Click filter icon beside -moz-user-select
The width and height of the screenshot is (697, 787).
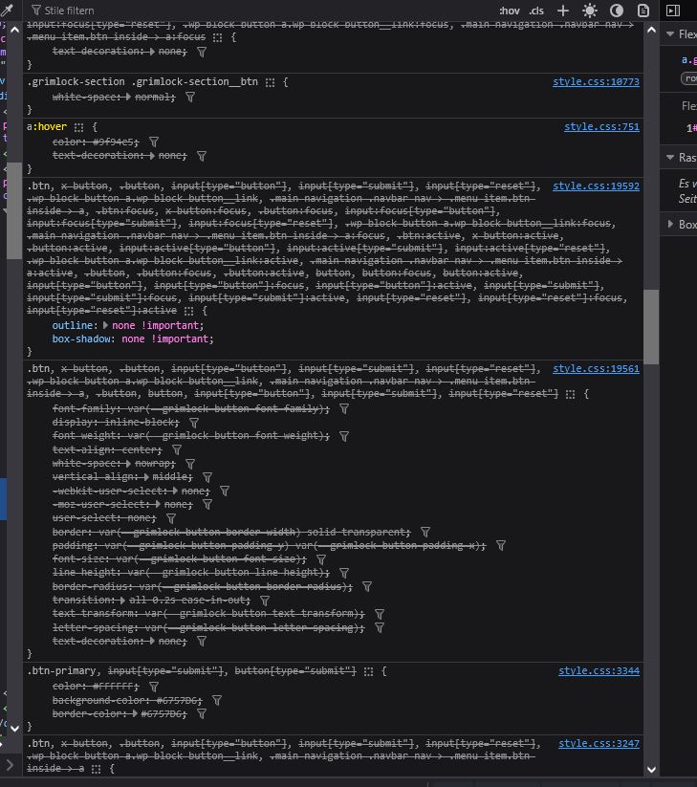point(207,504)
